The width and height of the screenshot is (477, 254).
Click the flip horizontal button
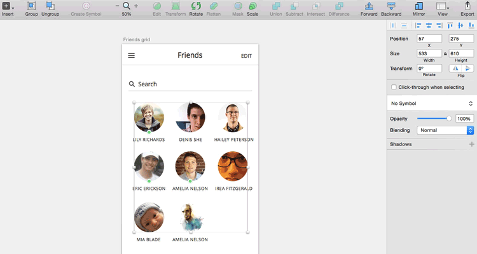point(455,68)
